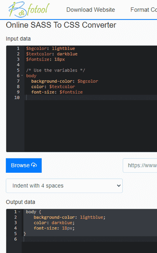Click input line 2 '$textcolor: darkblue'
157x253 pixels.
point(52,54)
